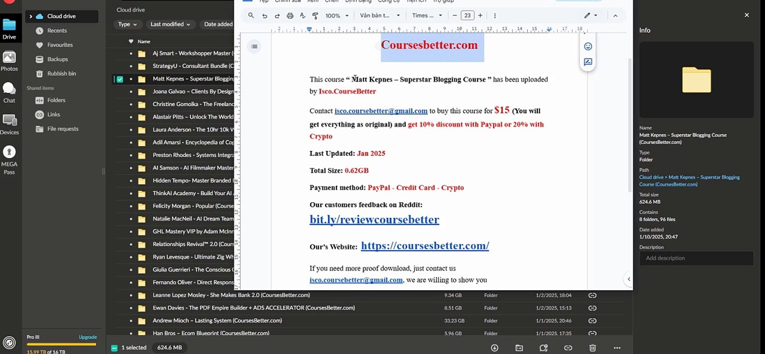Open MEGA Pass from the side rail
This screenshot has width=765, height=354.
pos(9,160)
